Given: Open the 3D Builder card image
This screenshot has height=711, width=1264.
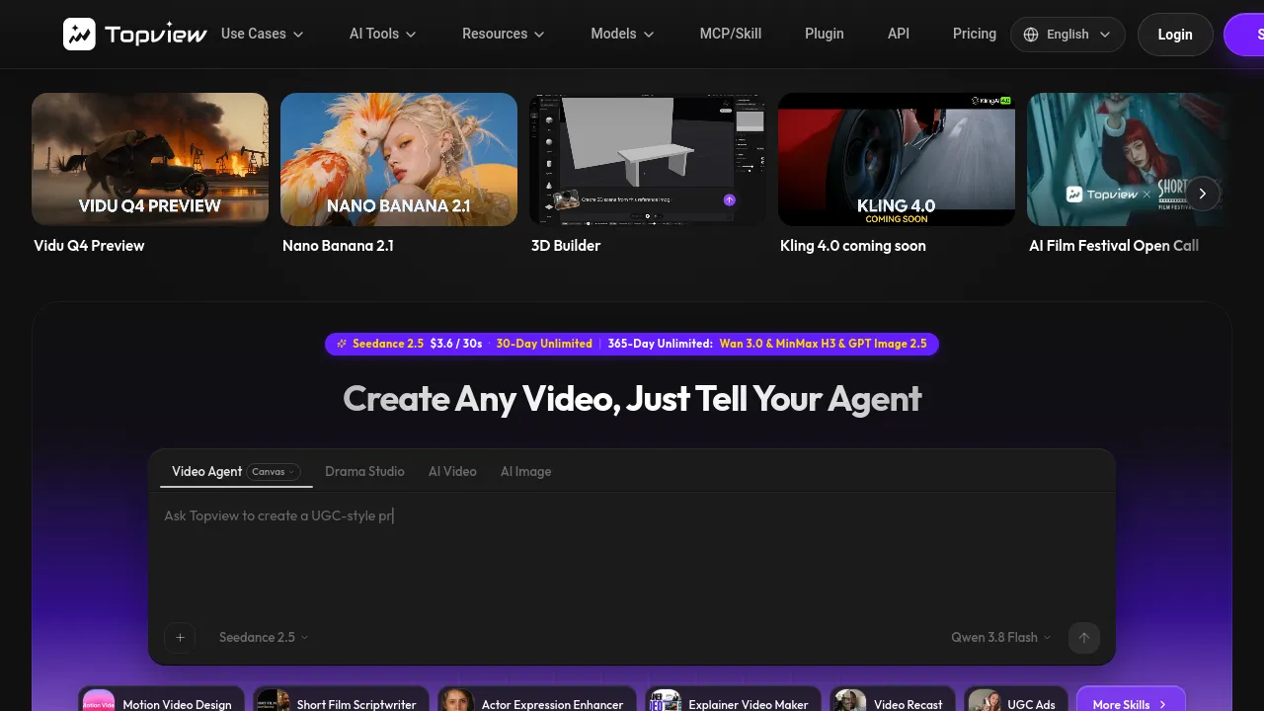Looking at the screenshot, I should coord(648,159).
